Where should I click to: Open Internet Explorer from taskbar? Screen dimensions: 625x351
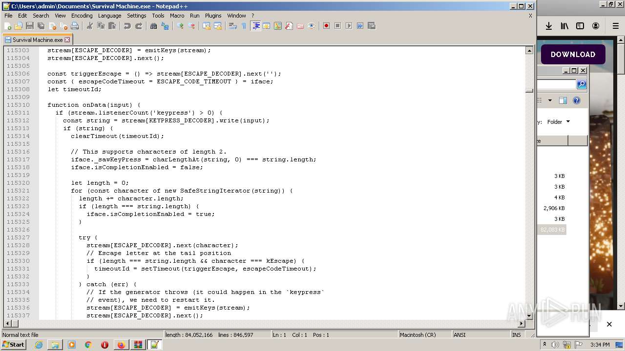[x=39, y=345]
